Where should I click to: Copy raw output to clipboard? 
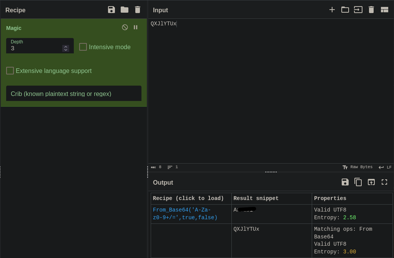[x=358, y=182]
